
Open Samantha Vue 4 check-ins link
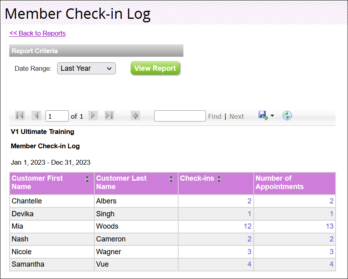pos(249,264)
